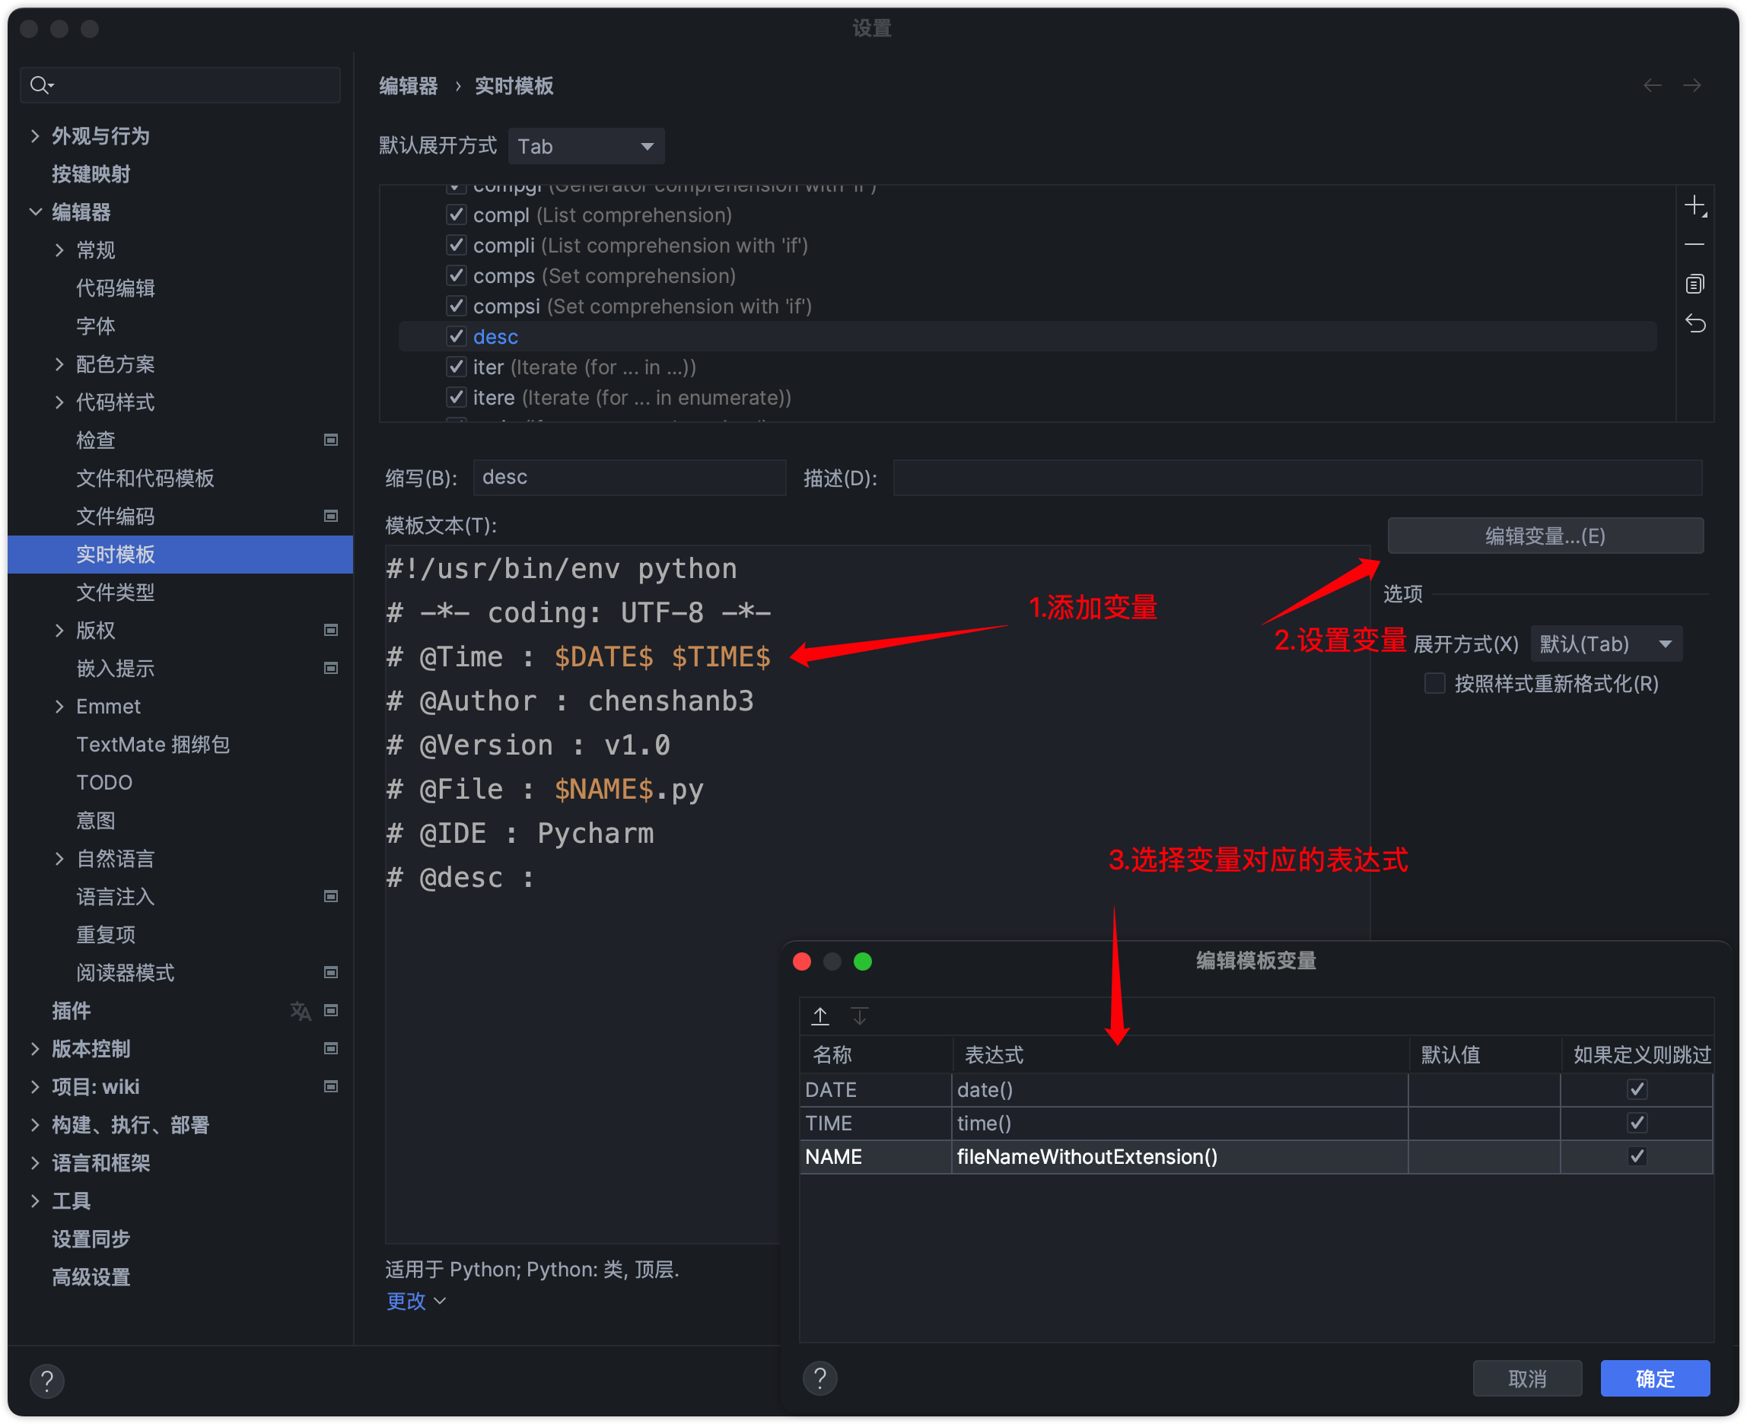Open the 按键映射 settings page
Screen dimensions: 1747x1424
(91, 174)
